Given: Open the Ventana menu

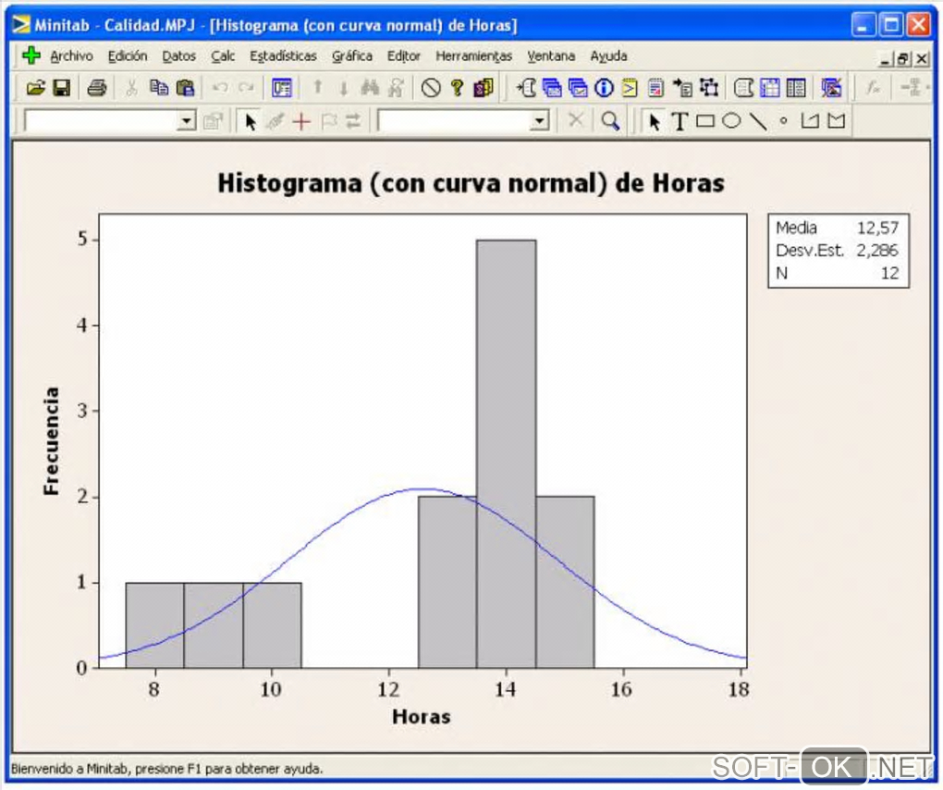Looking at the screenshot, I should tap(551, 56).
